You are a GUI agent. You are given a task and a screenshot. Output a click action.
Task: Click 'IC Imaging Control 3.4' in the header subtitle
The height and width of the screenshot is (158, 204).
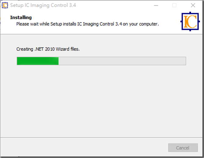100,24
